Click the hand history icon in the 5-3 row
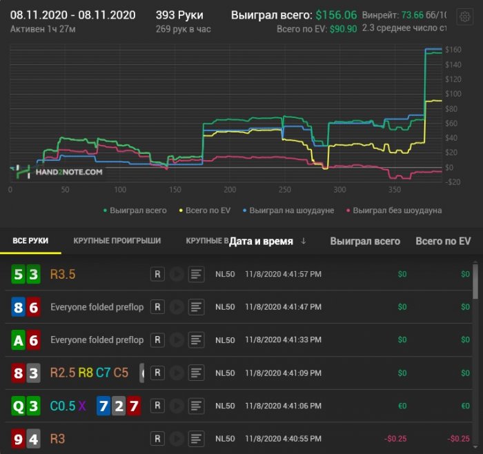483x454 pixels. pos(197,275)
